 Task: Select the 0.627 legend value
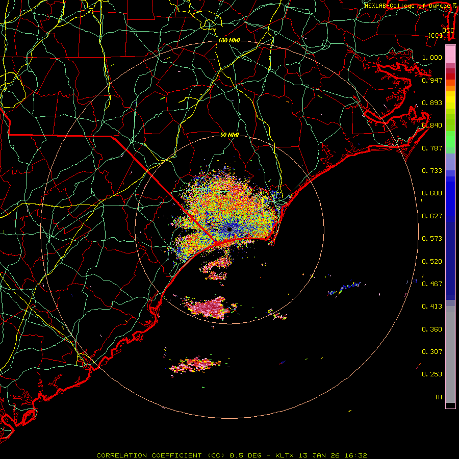pos(432,216)
